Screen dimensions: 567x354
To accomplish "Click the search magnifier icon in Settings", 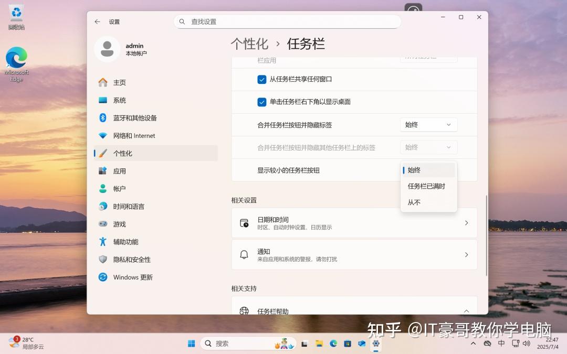I will coord(182,22).
